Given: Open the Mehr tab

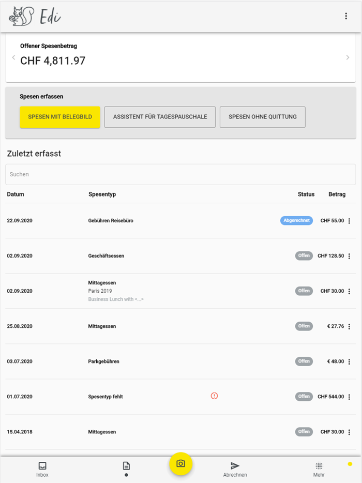Looking at the screenshot, I should (319, 470).
